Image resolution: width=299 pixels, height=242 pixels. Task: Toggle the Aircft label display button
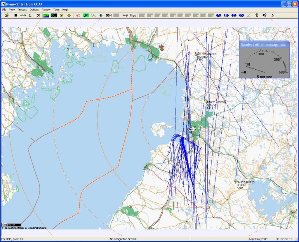tap(126, 15)
